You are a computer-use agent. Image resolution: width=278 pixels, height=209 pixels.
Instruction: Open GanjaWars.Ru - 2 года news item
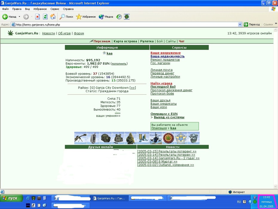point(168,158)
